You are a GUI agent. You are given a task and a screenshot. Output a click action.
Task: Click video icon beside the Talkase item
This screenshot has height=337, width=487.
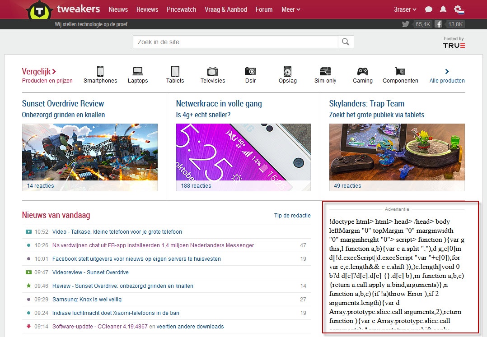[28, 231]
